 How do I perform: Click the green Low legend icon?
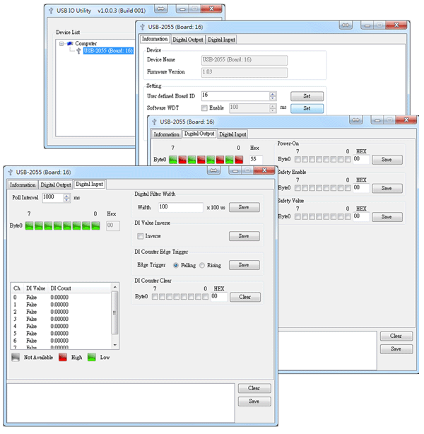(x=92, y=358)
